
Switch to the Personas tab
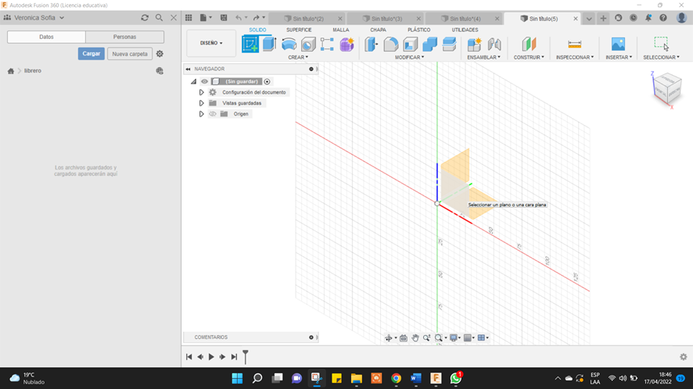click(x=124, y=37)
